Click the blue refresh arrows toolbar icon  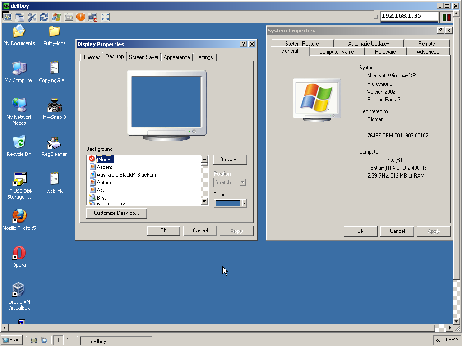click(x=44, y=17)
